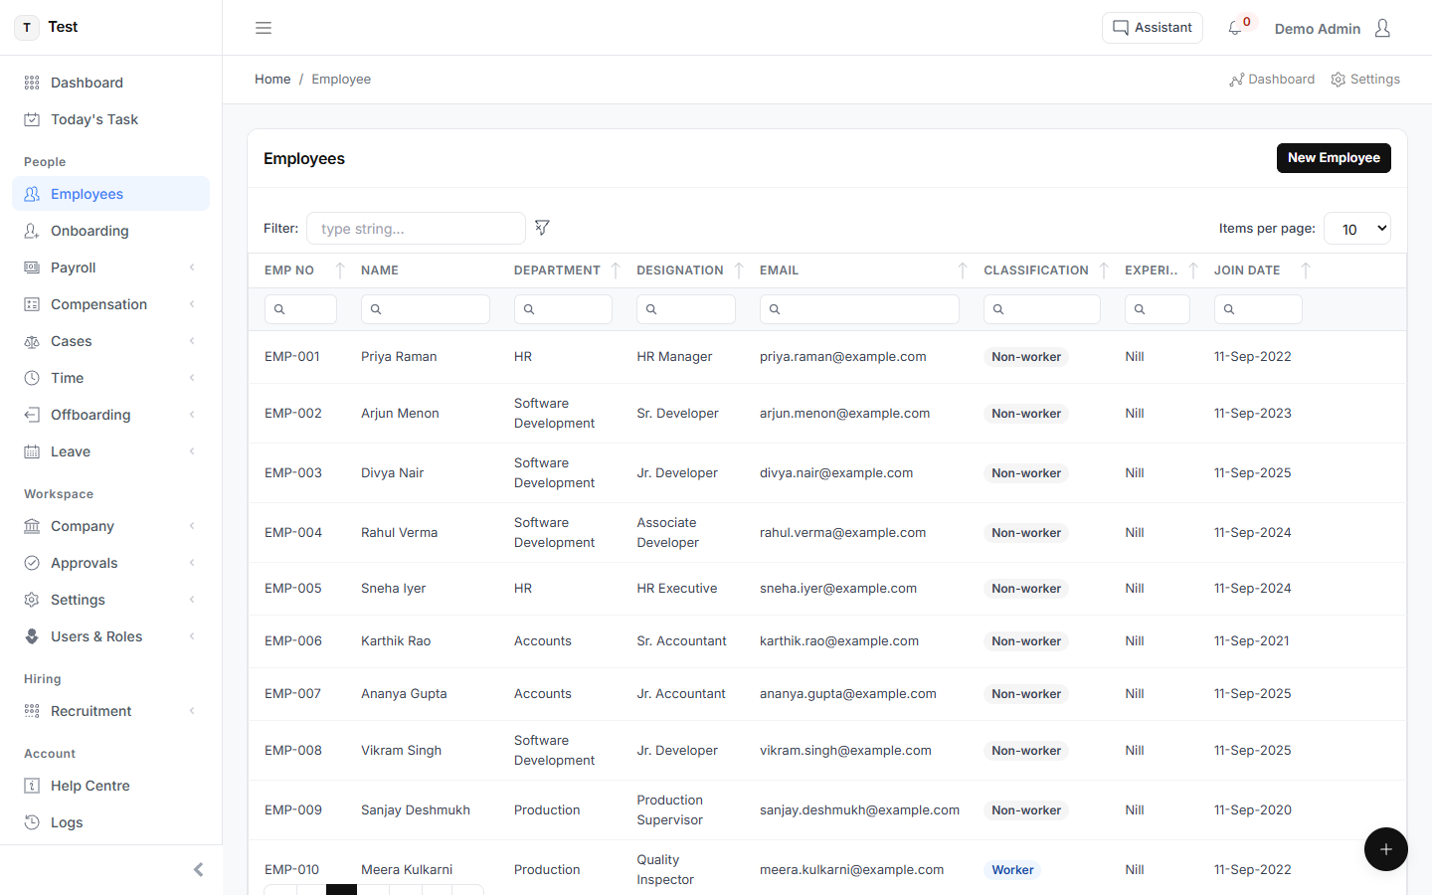
Task: Click the Test workspace logo
Action: coord(27,28)
